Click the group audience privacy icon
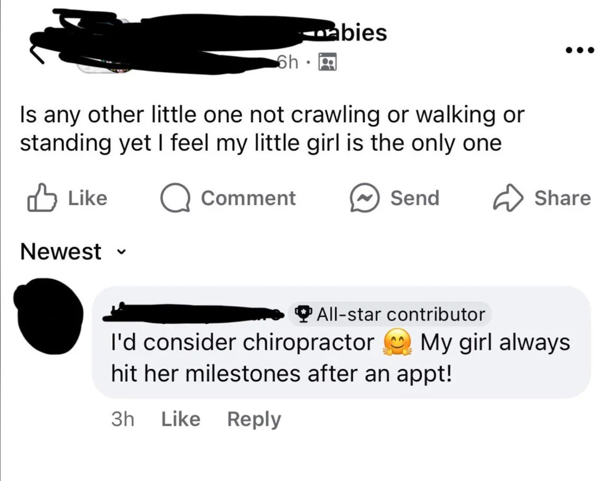This screenshot has width=614, height=481. click(x=328, y=62)
